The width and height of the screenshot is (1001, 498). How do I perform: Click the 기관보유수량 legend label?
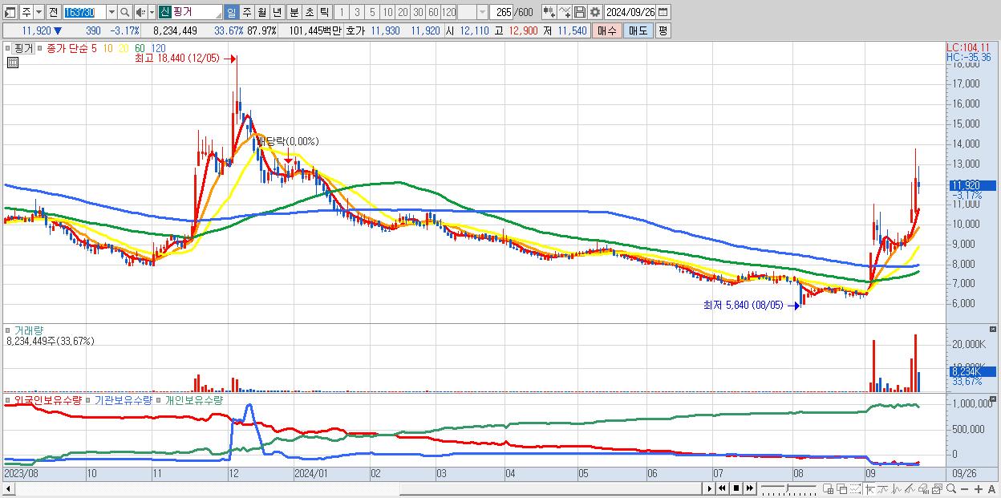[124, 399]
